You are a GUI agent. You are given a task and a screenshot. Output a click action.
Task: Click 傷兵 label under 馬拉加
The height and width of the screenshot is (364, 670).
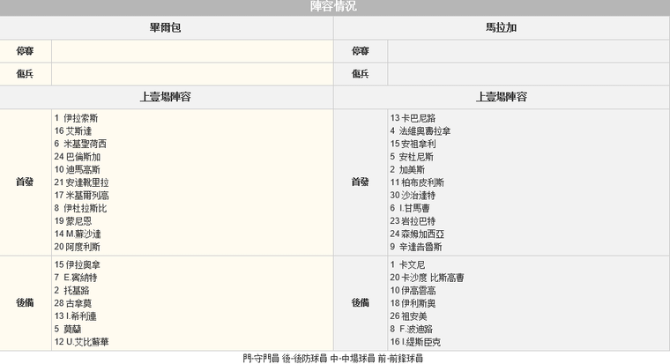coord(361,74)
